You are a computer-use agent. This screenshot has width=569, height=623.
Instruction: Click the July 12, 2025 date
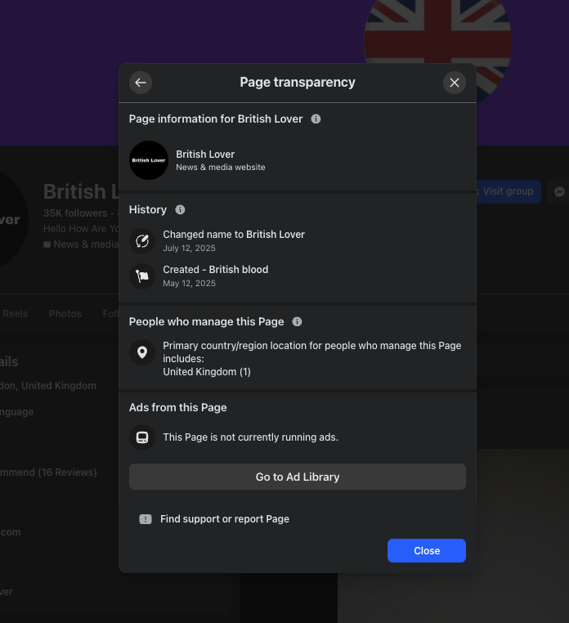(189, 248)
